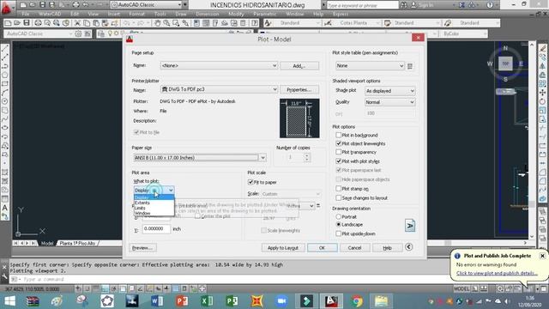The image size is (549, 309).
Task: Click the Line tool icon in draw toolbar
Action: pos(5,49)
